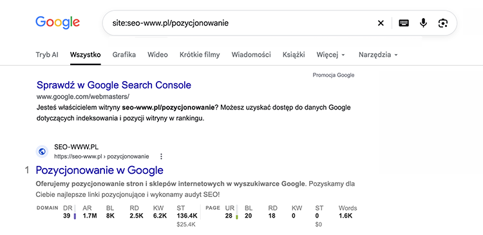Expand the Narzędzia dropdown
483x235 pixels.
coord(378,55)
